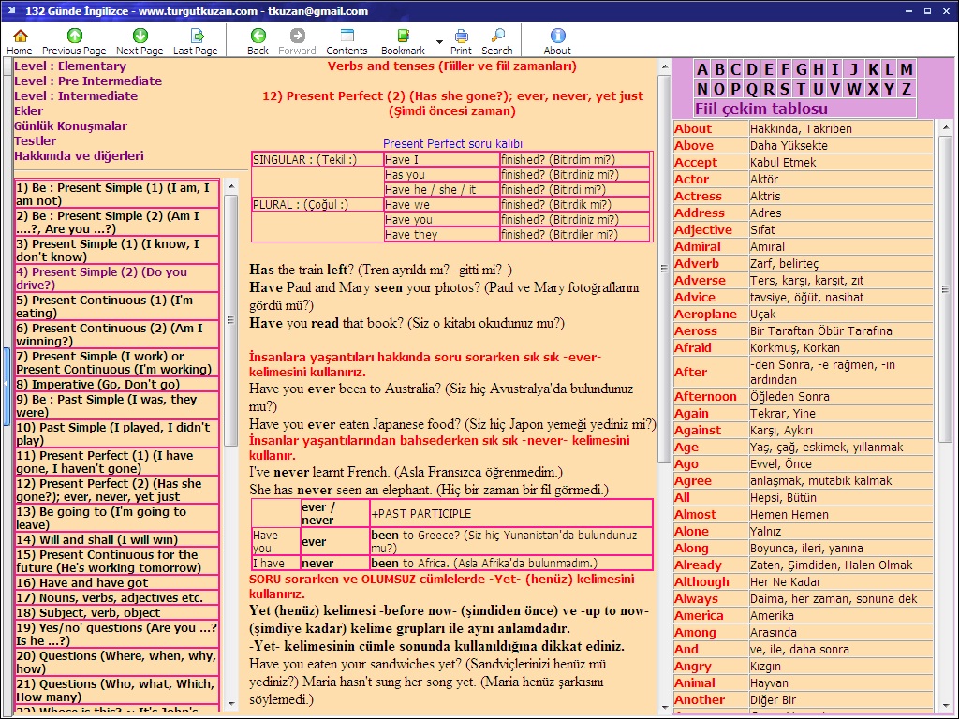Jump to Last Page icon
Image resolution: width=959 pixels, height=719 pixels.
point(197,37)
